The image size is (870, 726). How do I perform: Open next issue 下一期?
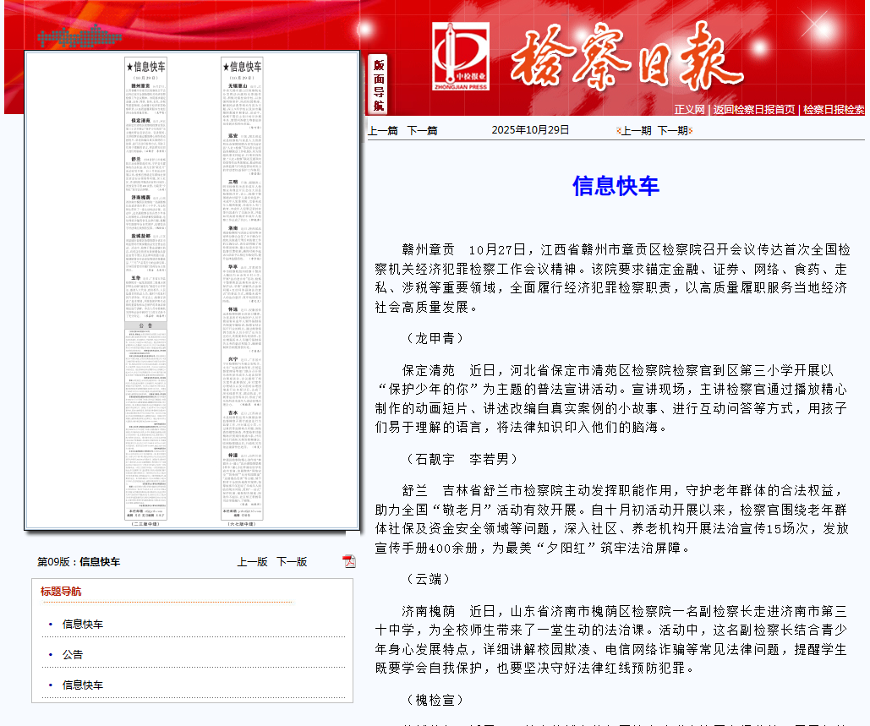click(672, 130)
